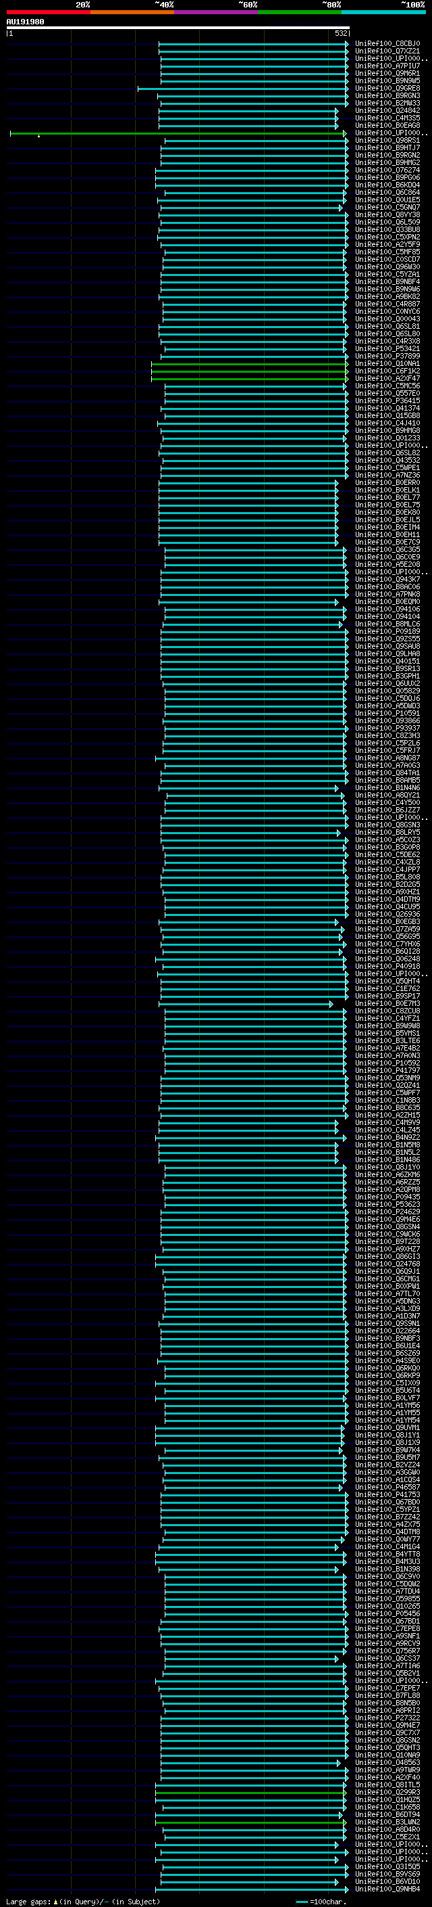Click hit label UniRef100_Q24842
The image size is (432, 1907).
(x=387, y=111)
